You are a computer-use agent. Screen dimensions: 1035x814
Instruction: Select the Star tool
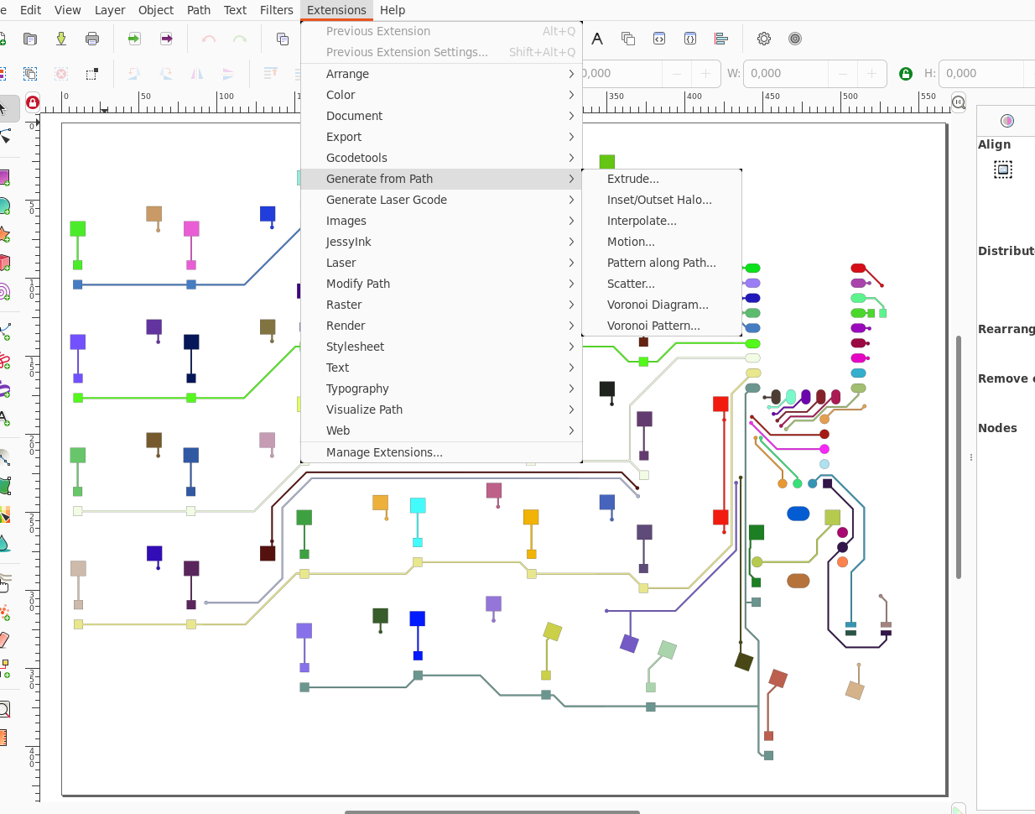pos(4,234)
